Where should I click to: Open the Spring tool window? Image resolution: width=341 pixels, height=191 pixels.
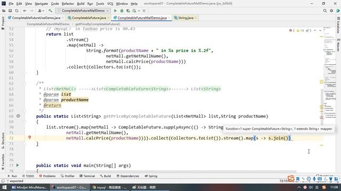coord(151,176)
